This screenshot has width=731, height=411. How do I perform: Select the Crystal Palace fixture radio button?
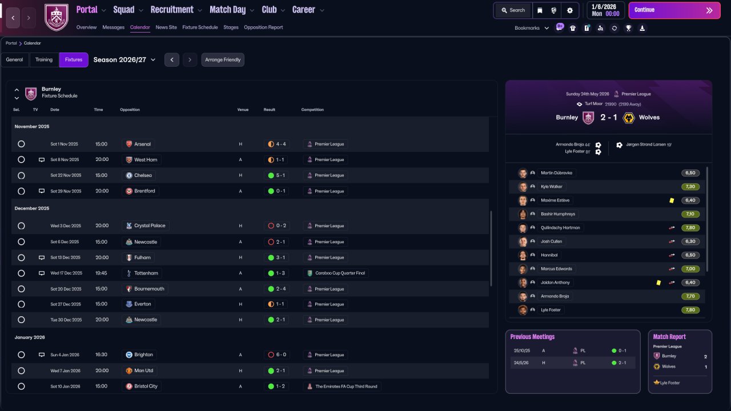pyautogui.click(x=21, y=226)
